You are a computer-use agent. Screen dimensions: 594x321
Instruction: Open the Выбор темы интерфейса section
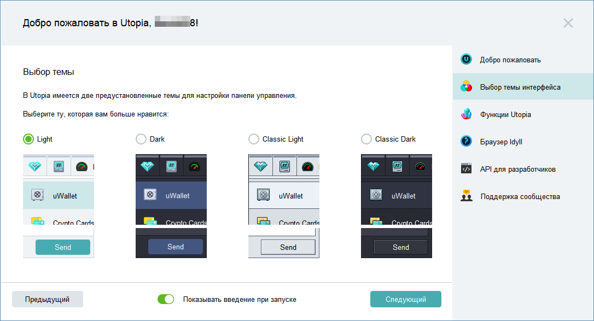[x=523, y=87]
